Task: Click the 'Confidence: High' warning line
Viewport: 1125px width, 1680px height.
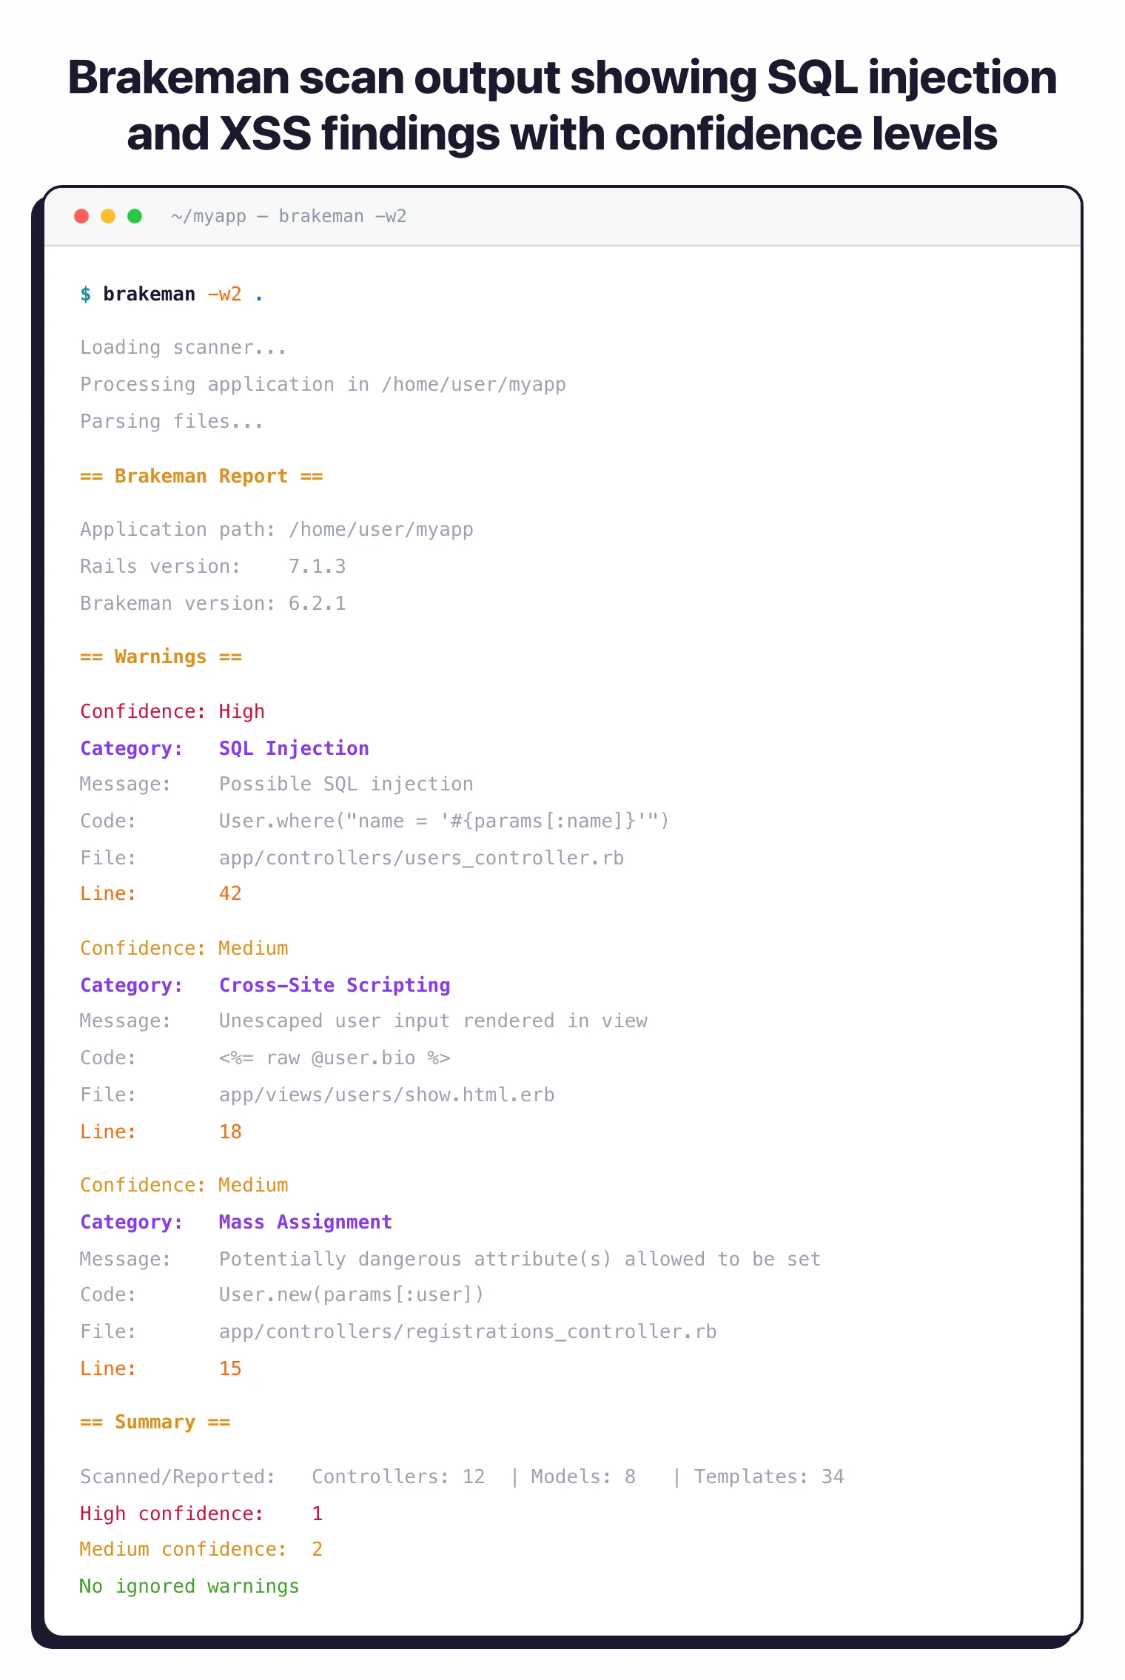Action: click(x=172, y=711)
